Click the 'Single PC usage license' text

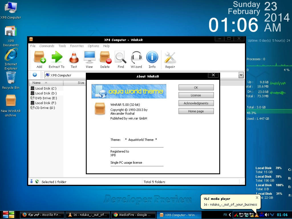pos(126,163)
